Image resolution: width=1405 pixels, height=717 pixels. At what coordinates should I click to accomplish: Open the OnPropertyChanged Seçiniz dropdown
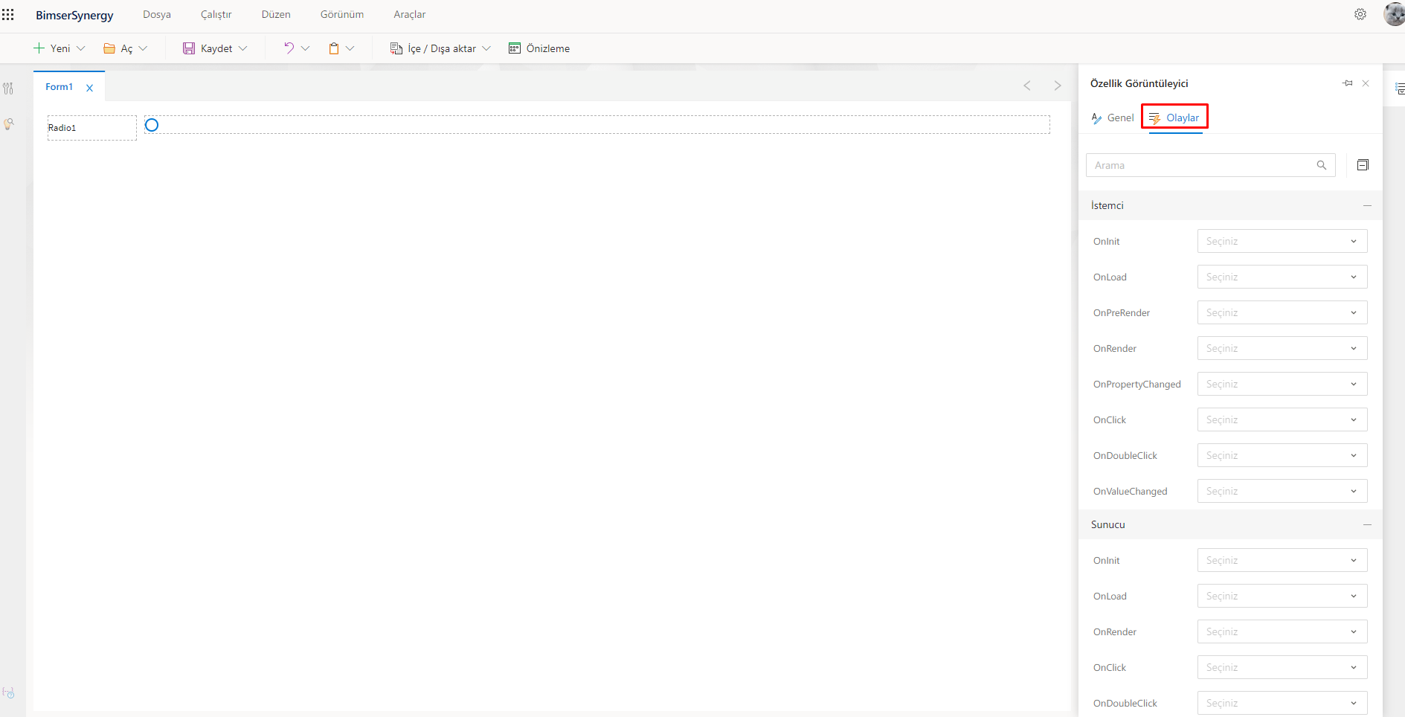pyautogui.click(x=1282, y=384)
